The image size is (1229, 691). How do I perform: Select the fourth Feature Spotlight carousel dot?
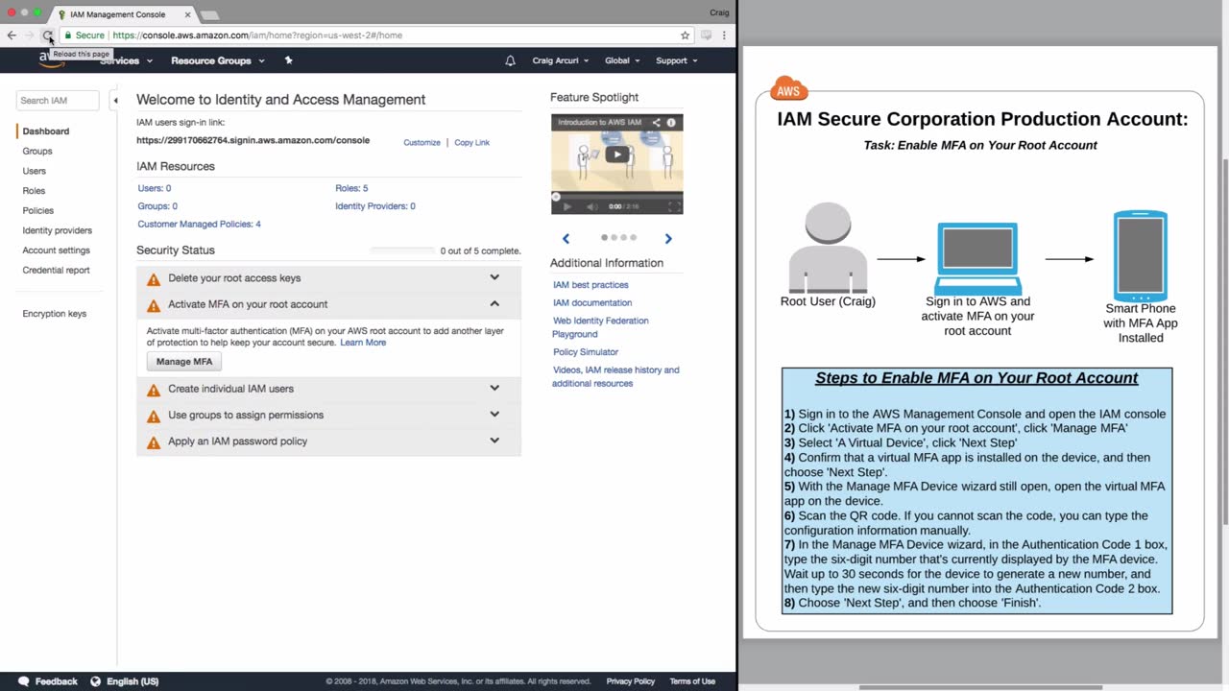coord(633,237)
